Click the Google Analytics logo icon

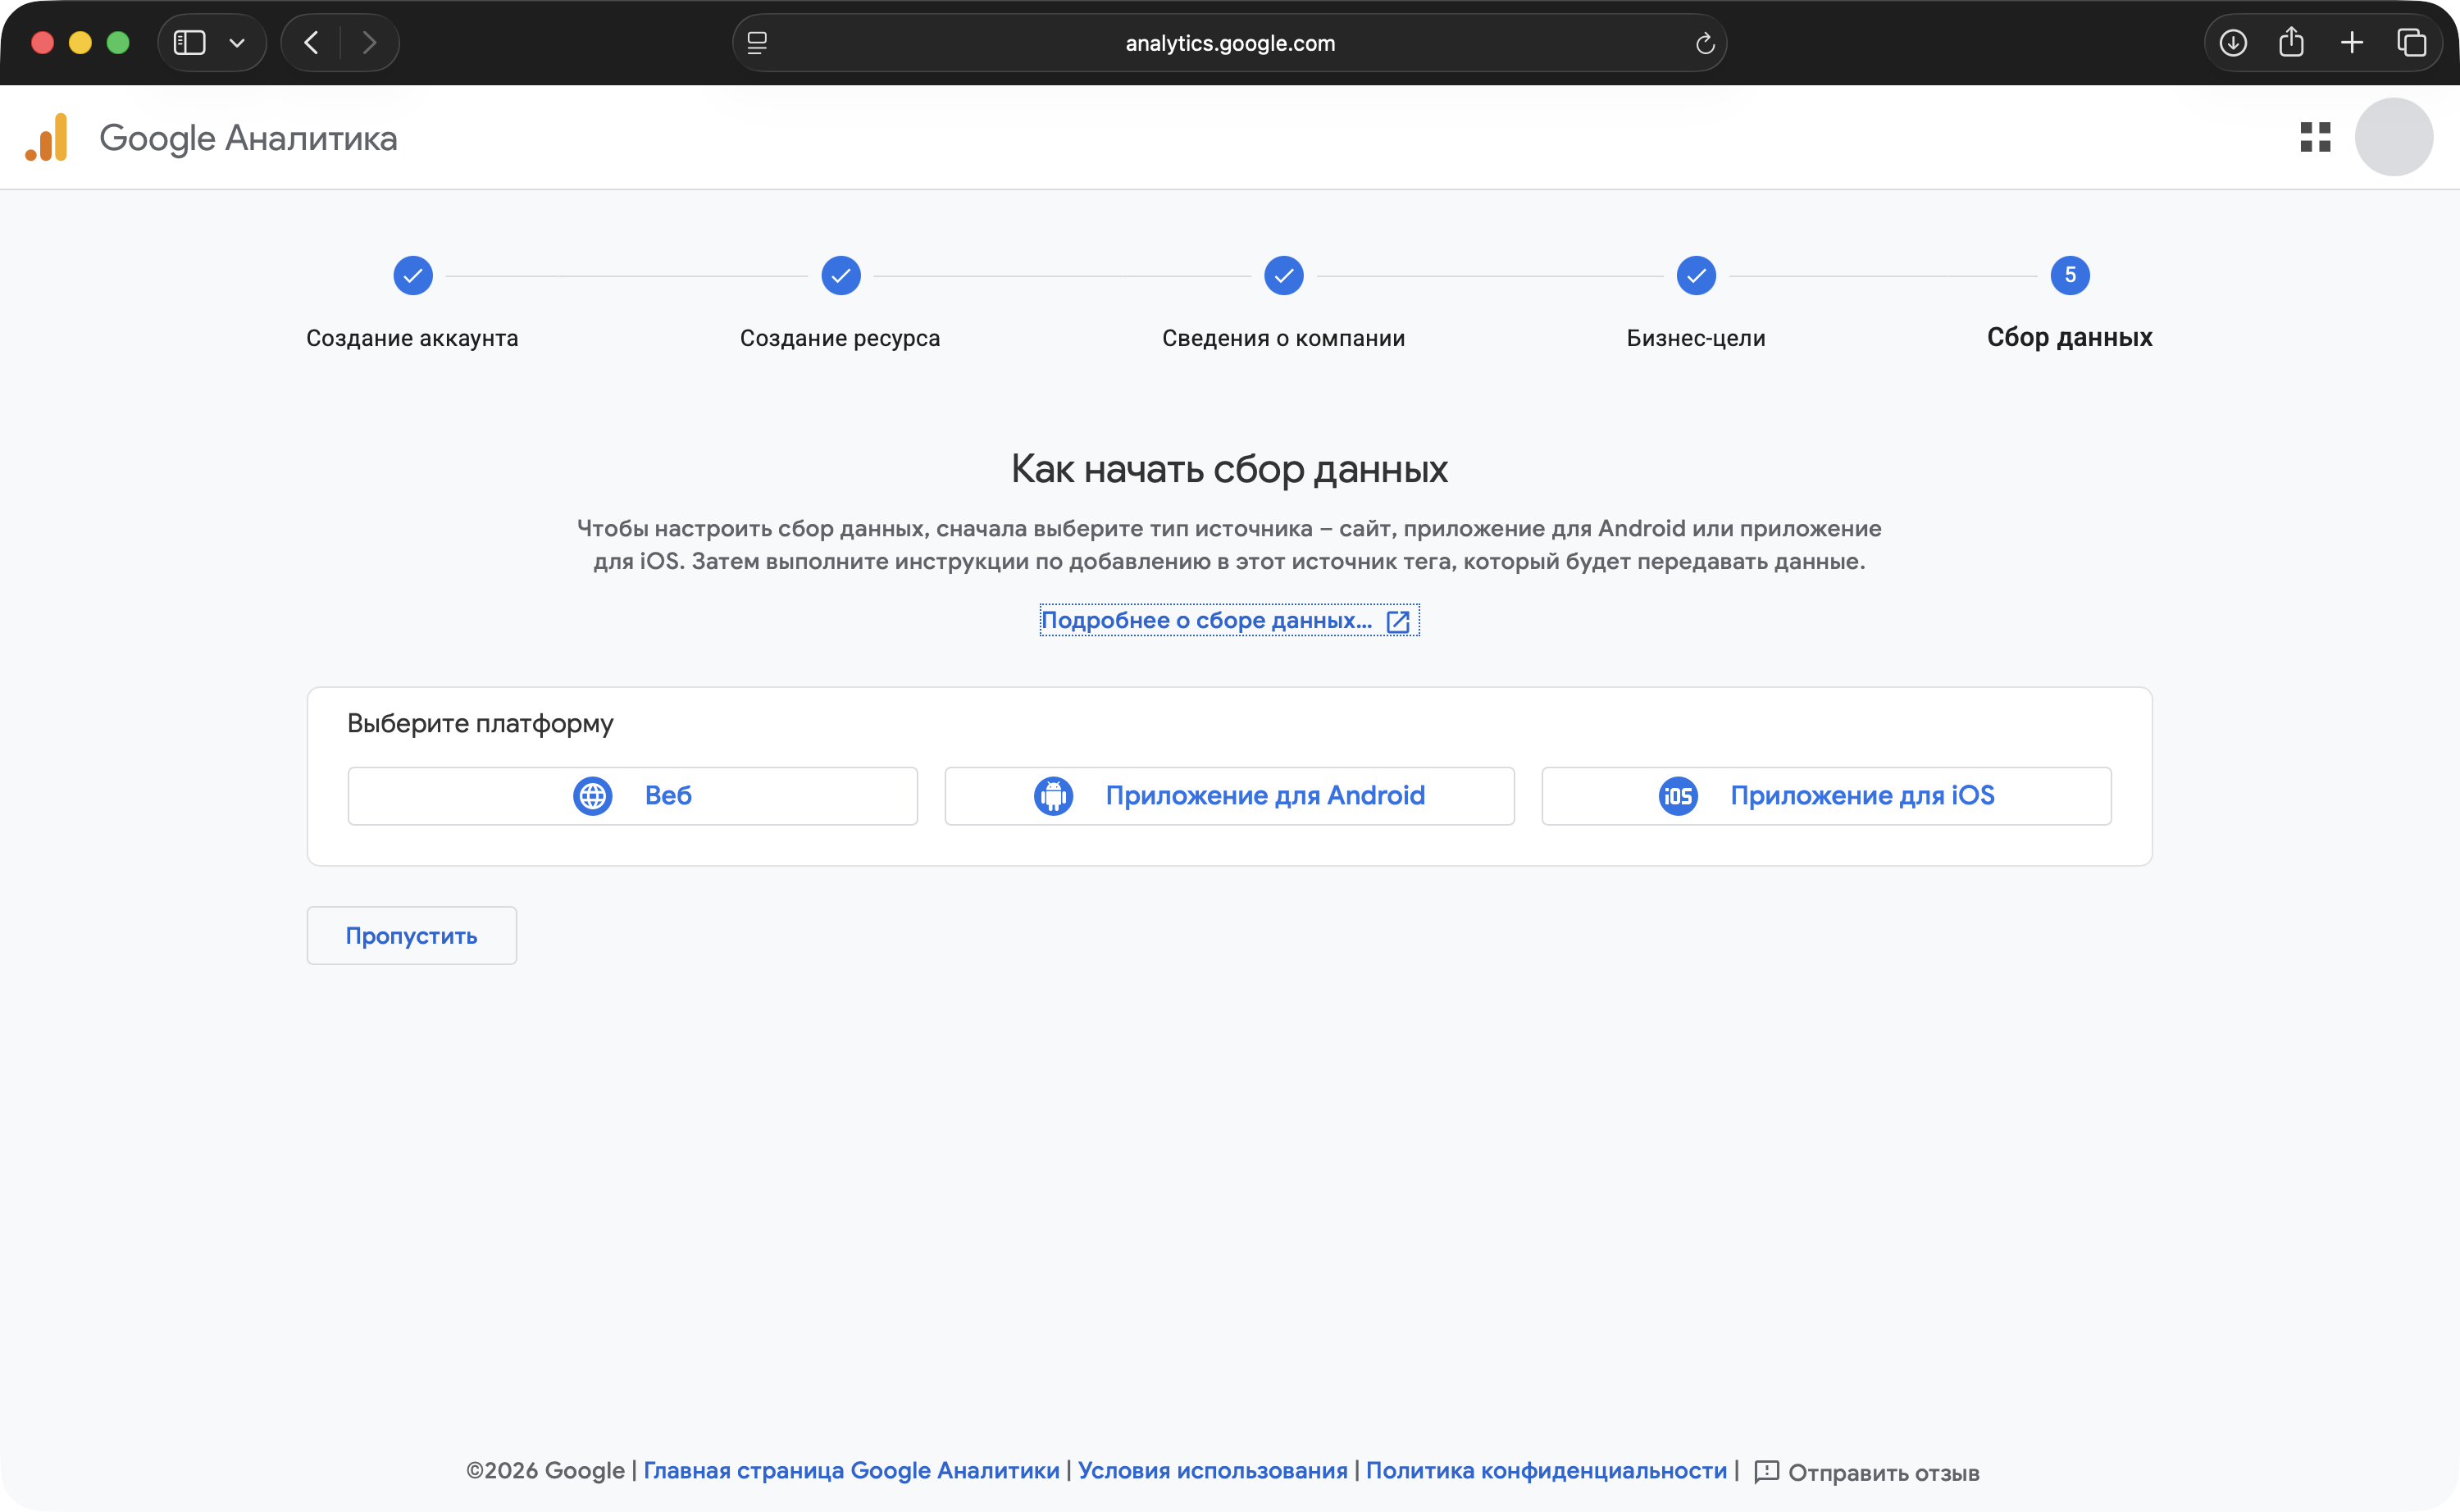coord(47,137)
